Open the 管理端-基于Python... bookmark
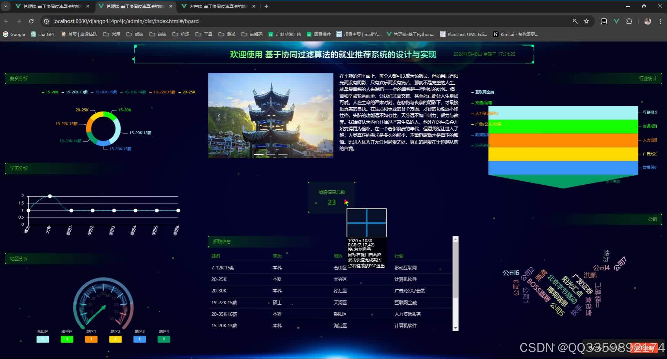This screenshot has height=359, width=667. tap(410, 34)
